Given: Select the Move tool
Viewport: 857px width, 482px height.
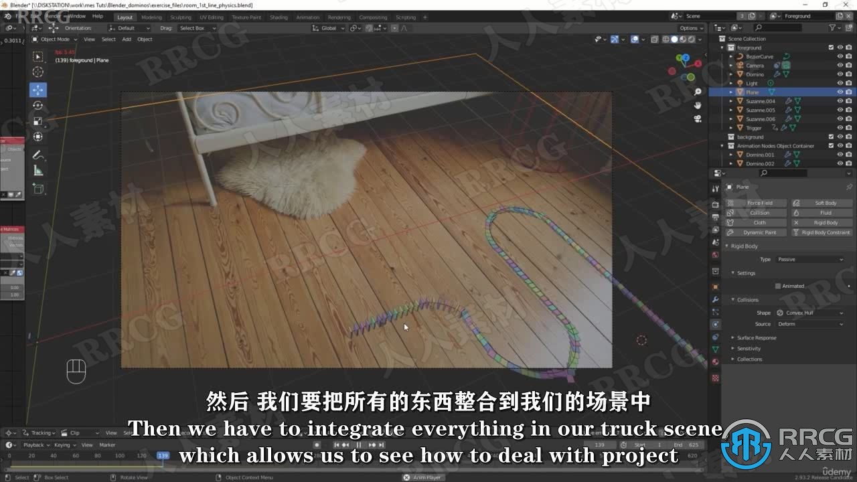Looking at the screenshot, I should tap(37, 90).
